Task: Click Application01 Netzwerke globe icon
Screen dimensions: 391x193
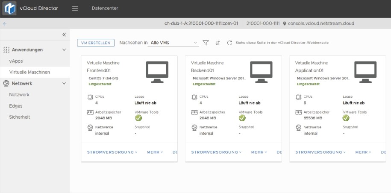Action: tap(299, 128)
